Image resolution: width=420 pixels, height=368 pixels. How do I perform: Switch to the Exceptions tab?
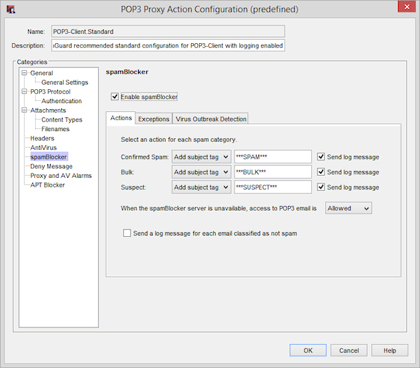(153, 119)
